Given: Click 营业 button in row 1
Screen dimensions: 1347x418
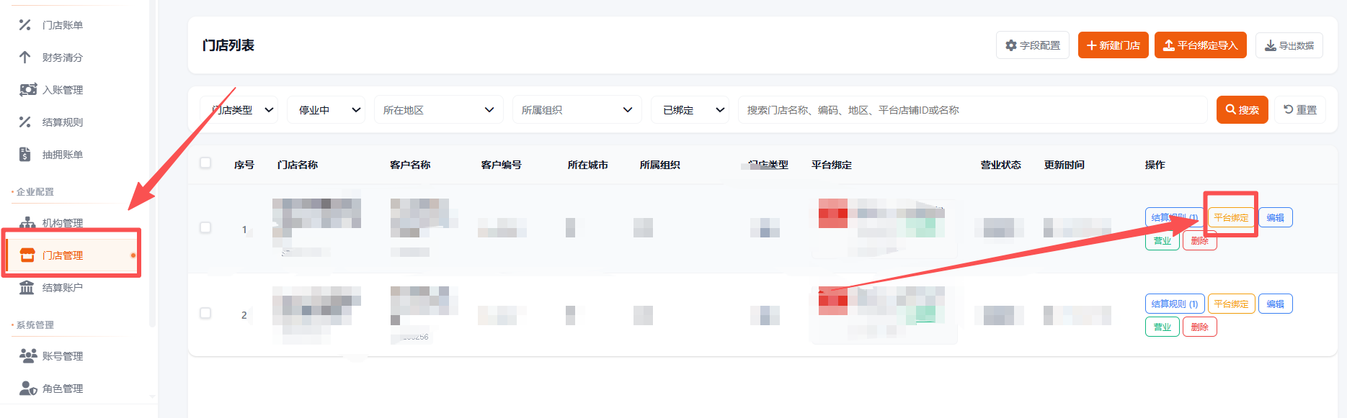Looking at the screenshot, I should coord(1162,240).
